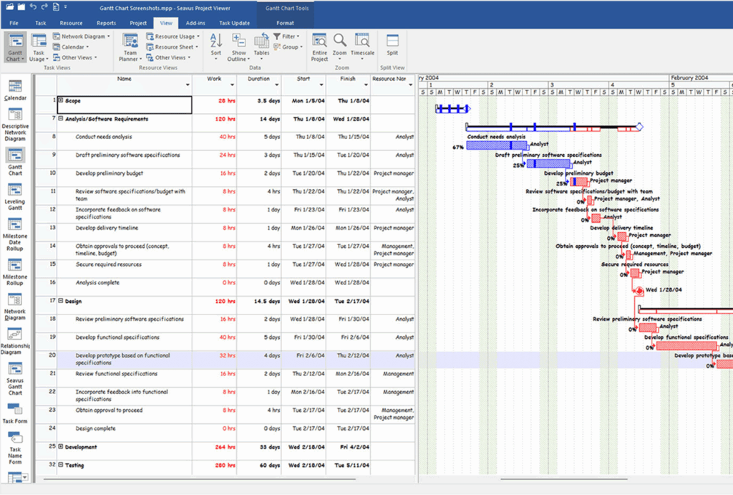
Task: Click the task table horizontal scrollbar
Action: [200, 479]
